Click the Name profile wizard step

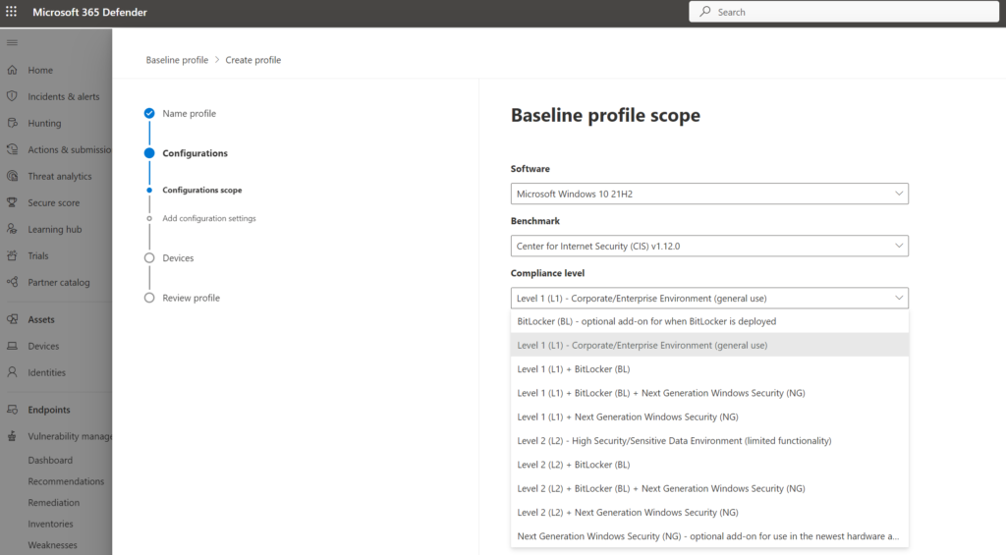[x=190, y=114]
